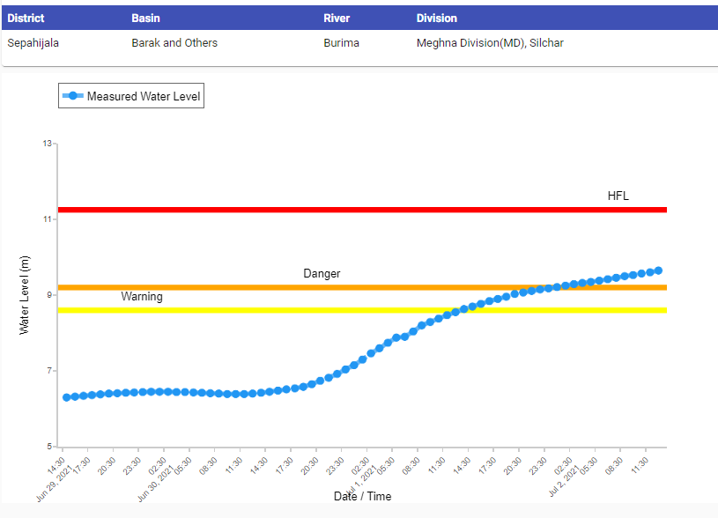Click the Basin column header
Image resolution: width=718 pixels, height=518 pixels.
pos(145,18)
